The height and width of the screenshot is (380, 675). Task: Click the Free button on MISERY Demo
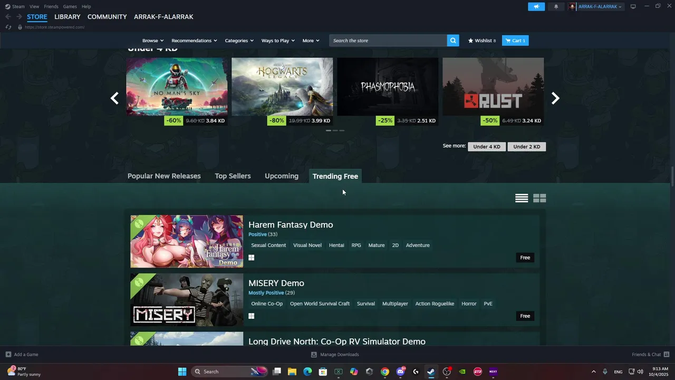coord(525,316)
